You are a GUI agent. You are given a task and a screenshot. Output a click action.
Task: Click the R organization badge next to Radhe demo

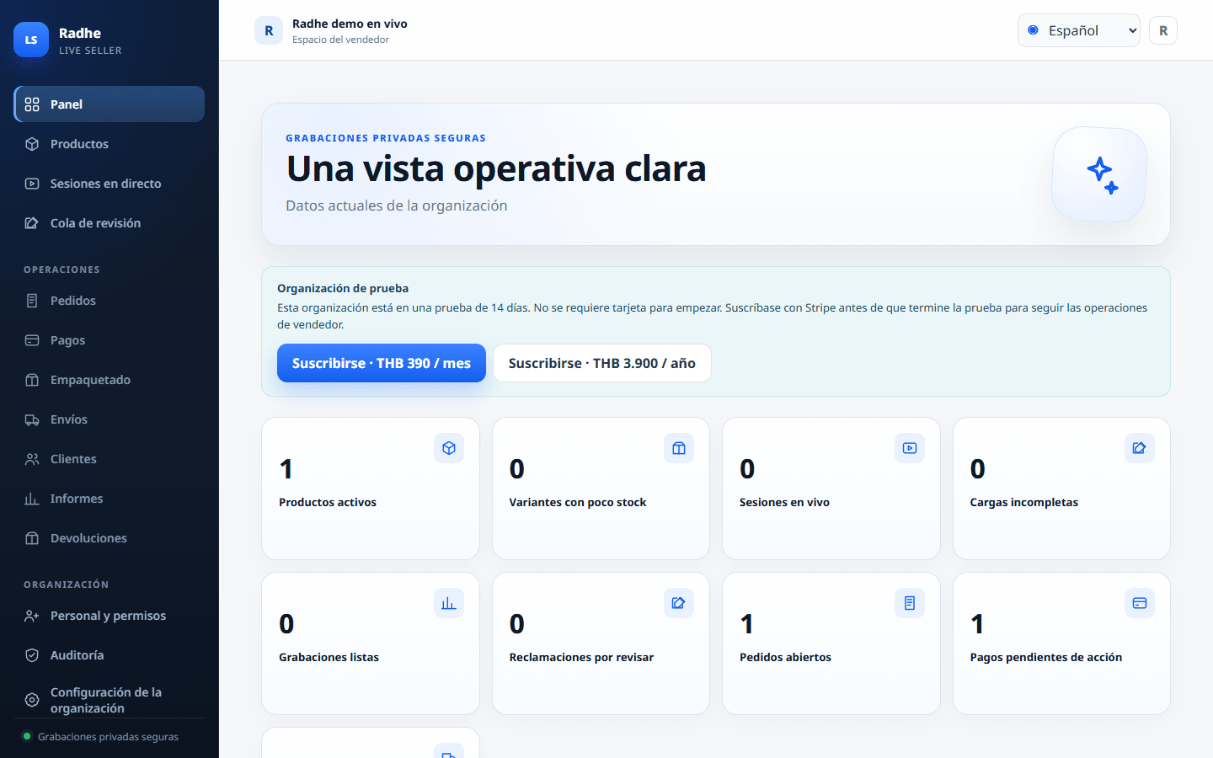tap(269, 30)
